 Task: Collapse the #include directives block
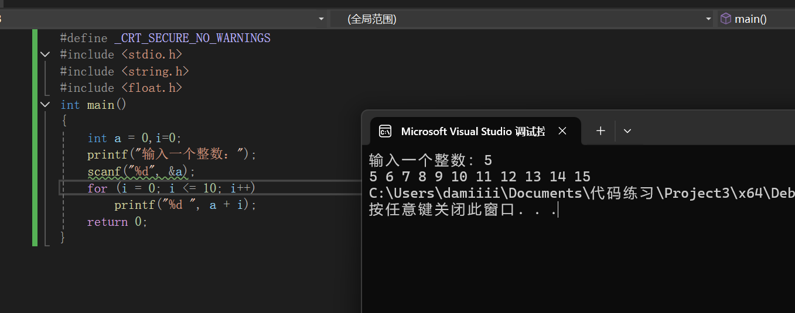coord(45,54)
